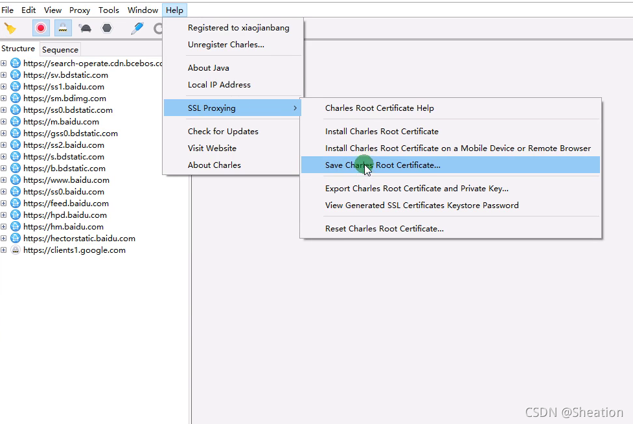Select Local IP Address
Viewport: 633px width, 424px height.
[x=233, y=85]
